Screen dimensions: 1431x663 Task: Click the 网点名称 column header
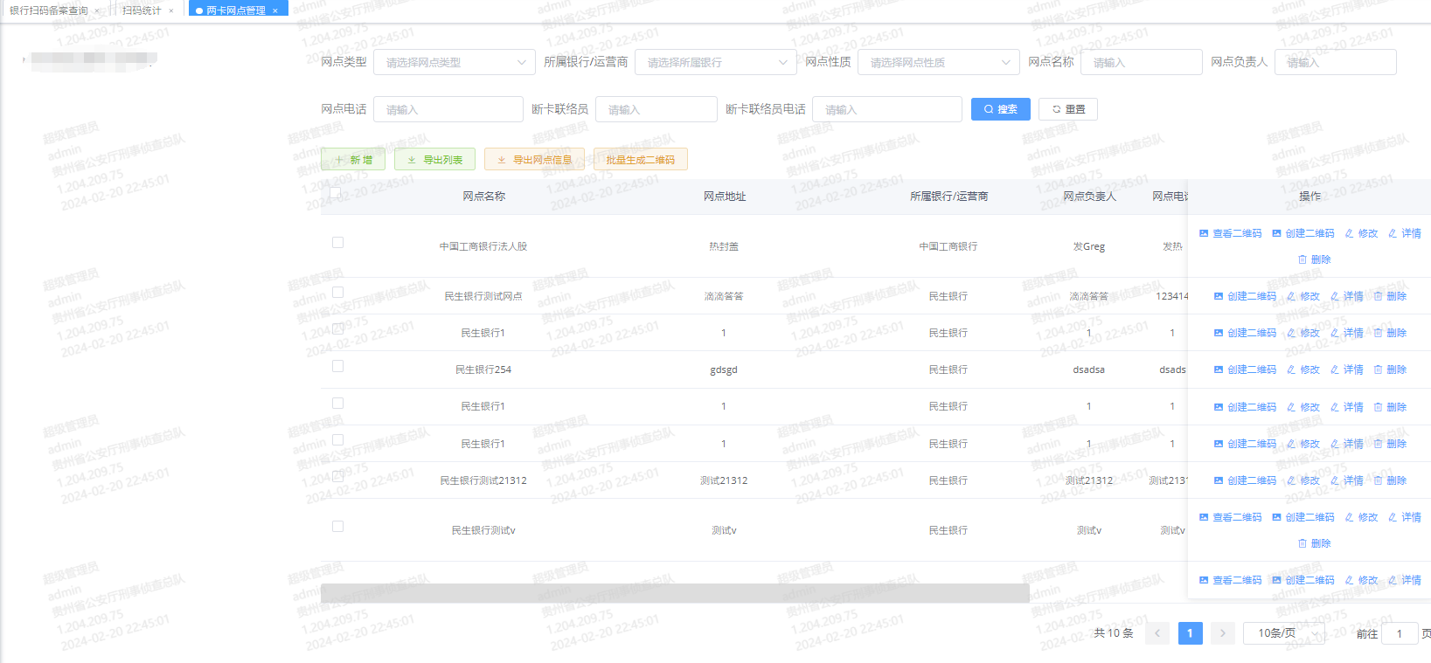coord(483,197)
